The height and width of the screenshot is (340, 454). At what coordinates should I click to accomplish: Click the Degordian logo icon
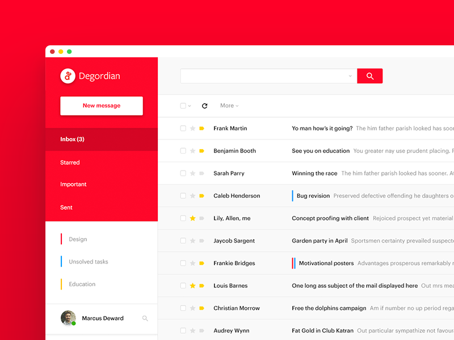pos(68,76)
